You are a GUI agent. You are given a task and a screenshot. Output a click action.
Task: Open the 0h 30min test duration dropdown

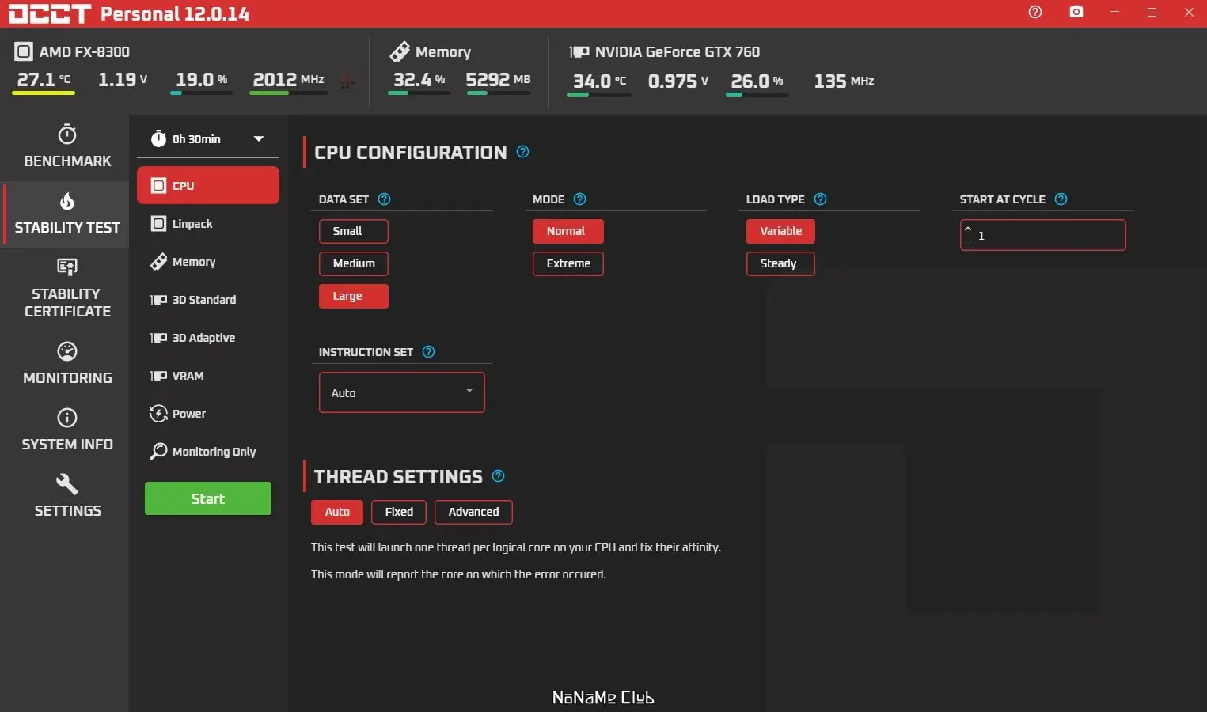pyautogui.click(x=208, y=138)
